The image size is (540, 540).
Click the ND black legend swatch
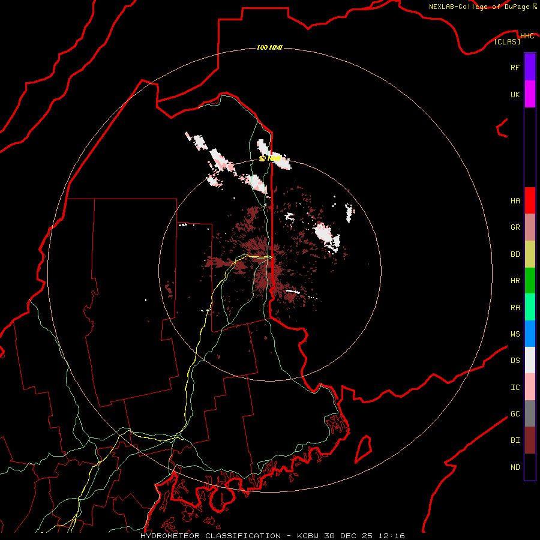point(530,467)
